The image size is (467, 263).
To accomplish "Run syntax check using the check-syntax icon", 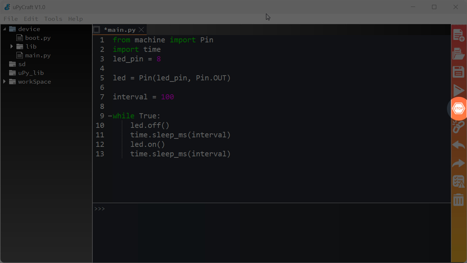I will 459,181.
